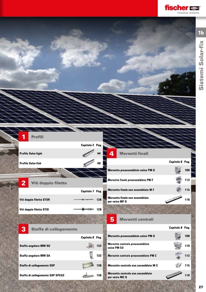206x292 pixels.
Task: Select the Morsetto finale PM F clamp image
Action: click(x=178, y=180)
